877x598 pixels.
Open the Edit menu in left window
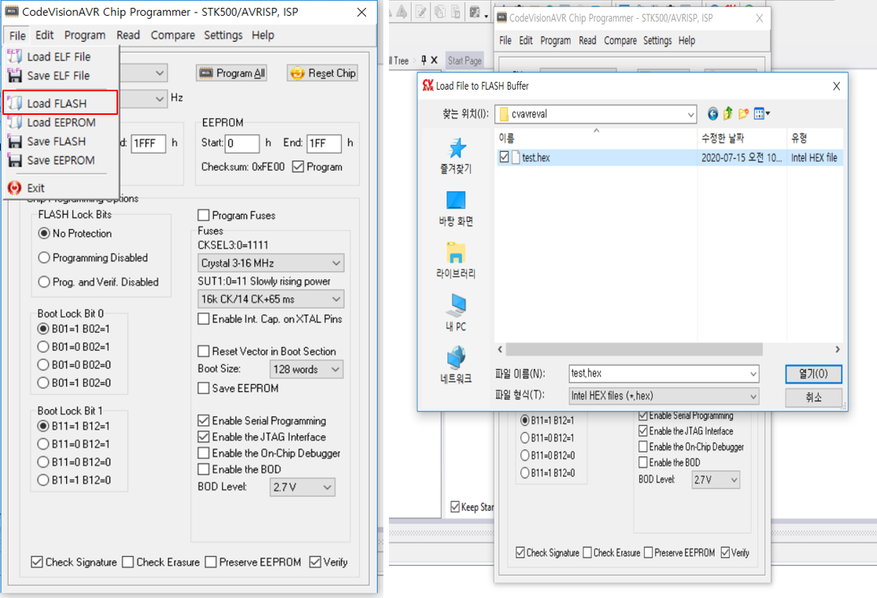click(x=45, y=35)
